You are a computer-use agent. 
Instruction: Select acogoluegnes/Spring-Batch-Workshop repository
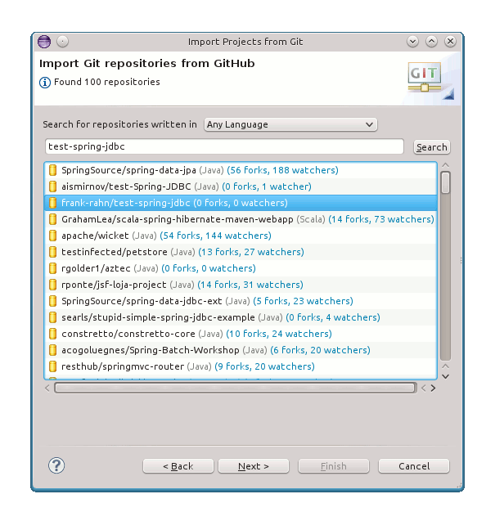coord(150,350)
